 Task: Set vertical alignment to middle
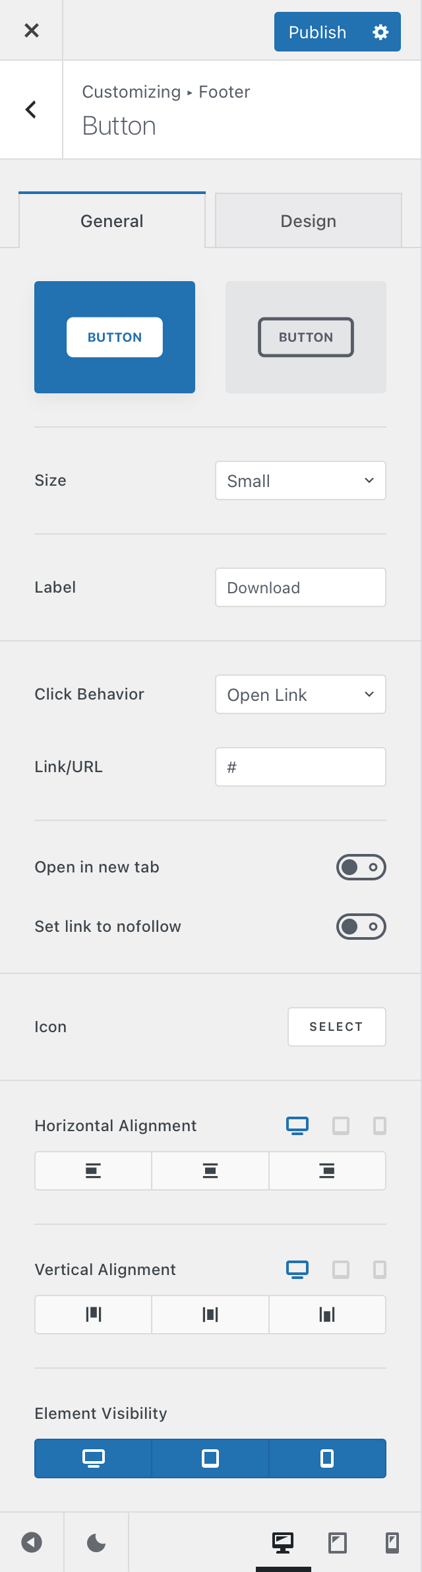(x=210, y=1315)
